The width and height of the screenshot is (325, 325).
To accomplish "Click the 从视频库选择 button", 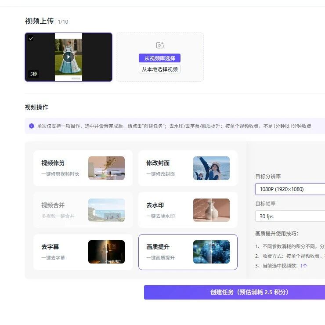I will tap(159, 58).
